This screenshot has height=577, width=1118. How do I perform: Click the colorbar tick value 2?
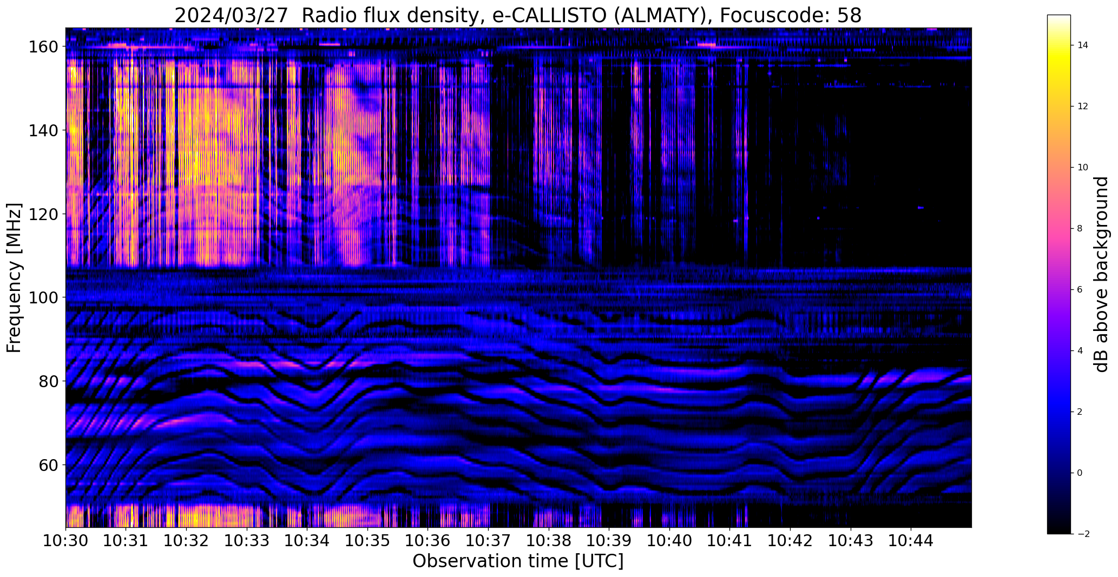click(x=1080, y=412)
